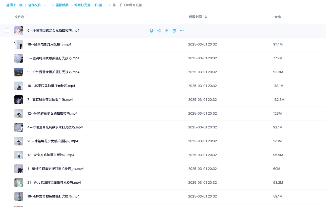
Task: Download the 6--冷暖氛围感混合光拍摄技巧.mp4 file
Action: click(x=167, y=31)
